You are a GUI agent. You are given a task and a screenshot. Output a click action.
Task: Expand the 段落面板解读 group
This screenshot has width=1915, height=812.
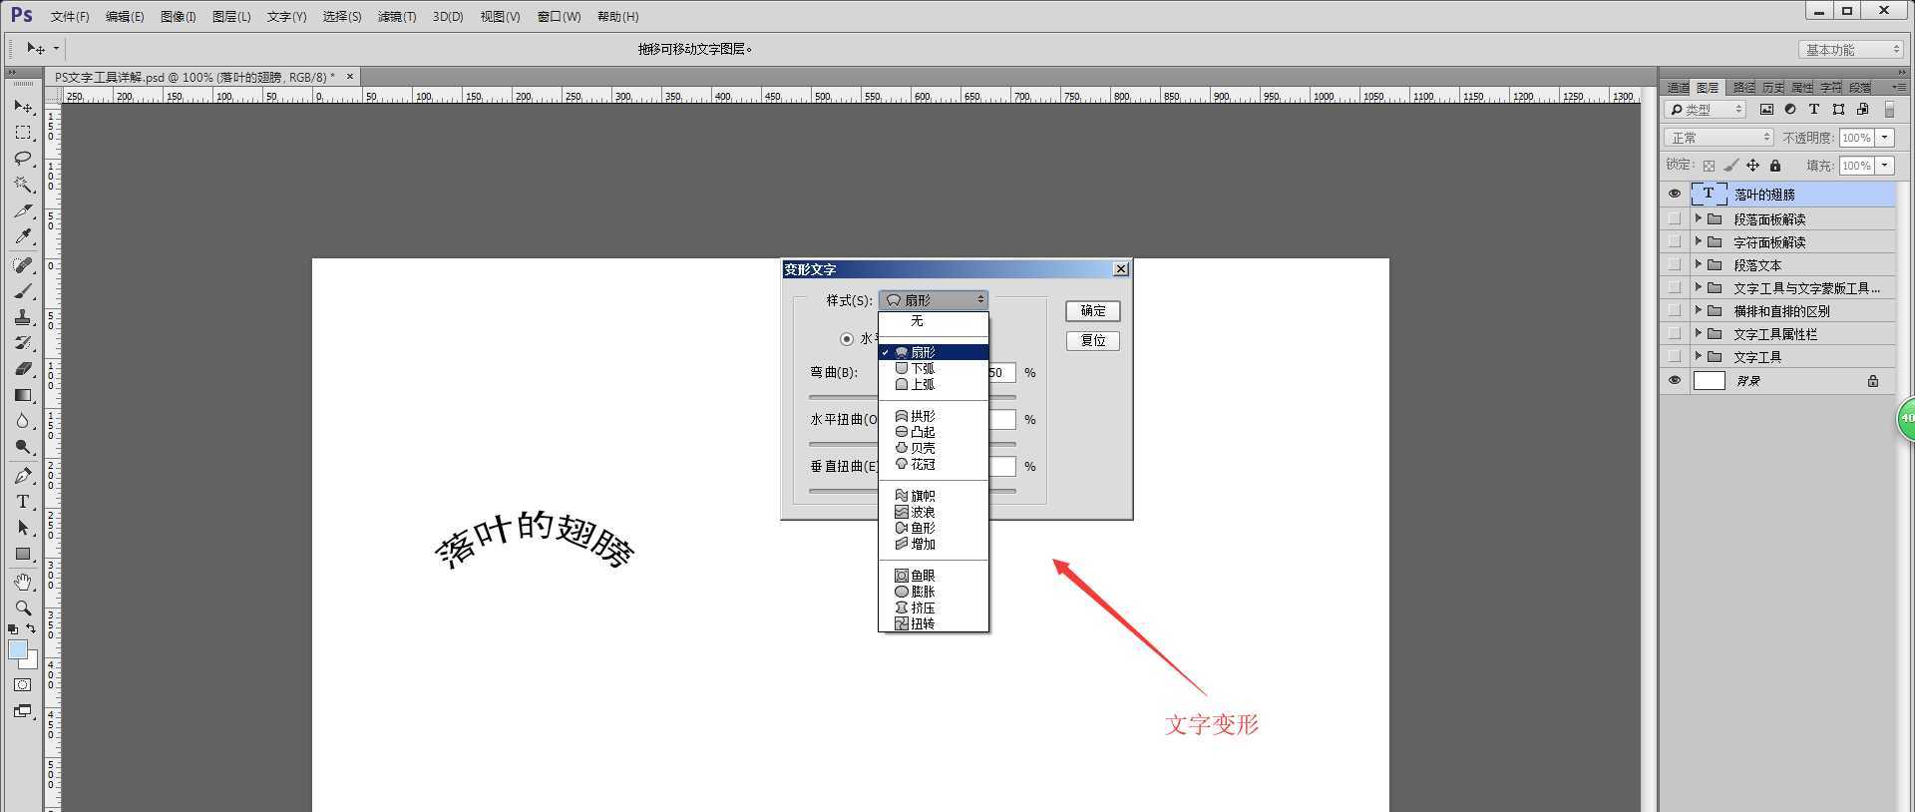(x=1698, y=218)
